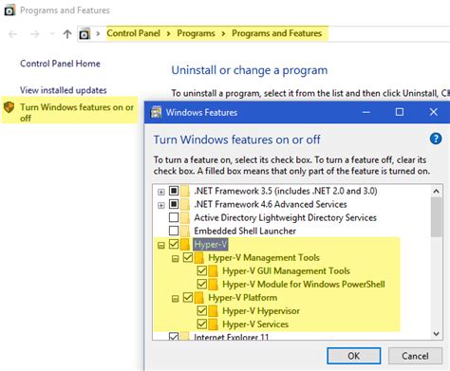Viewport: 450px width, 371px height.
Task: Expand the .NET Framework 3.5 node
Action: 161,192
